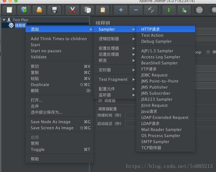Expand the 断言 submenu

pyautogui.click(x=115, y=60)
